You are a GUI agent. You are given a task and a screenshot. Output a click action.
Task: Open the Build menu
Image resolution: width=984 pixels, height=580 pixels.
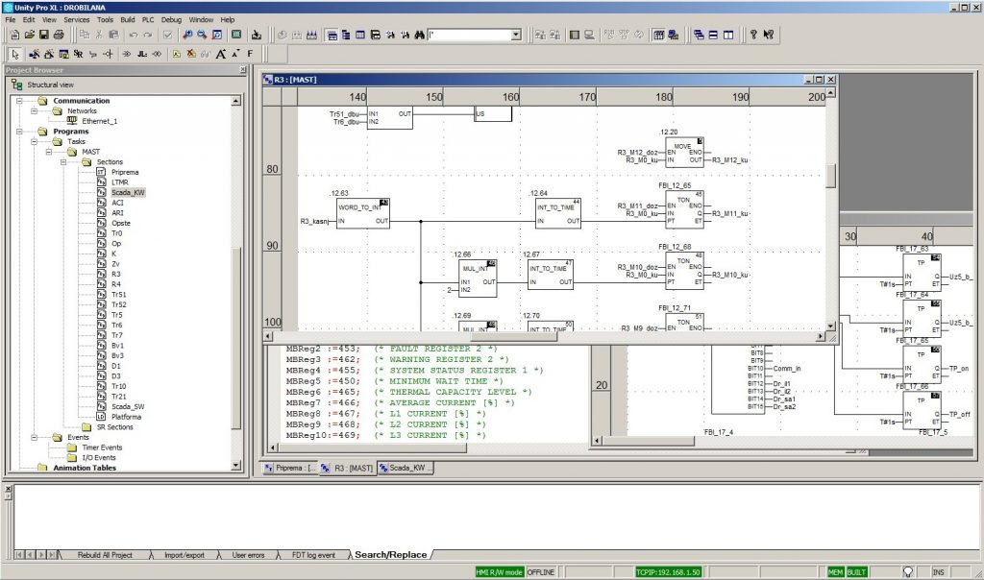128,19
